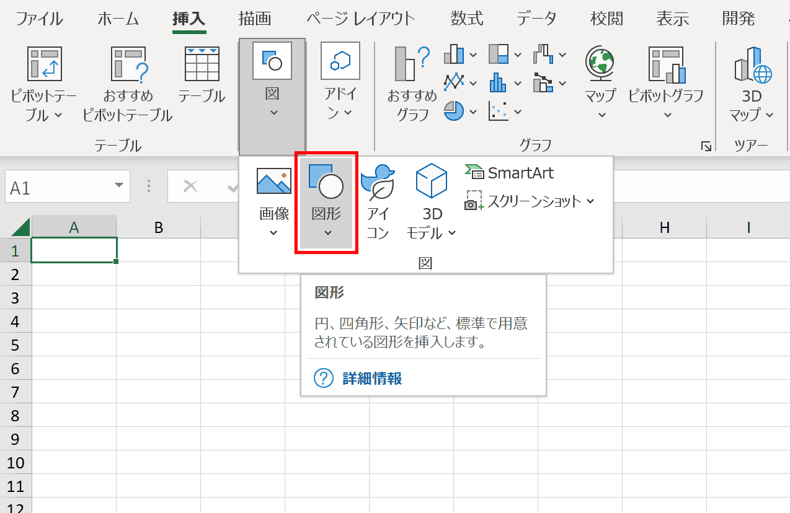Viewport: 790px width, 513px height.
Task: Select row 5 header
Action: pyautogui.click(x=16, y=344)
